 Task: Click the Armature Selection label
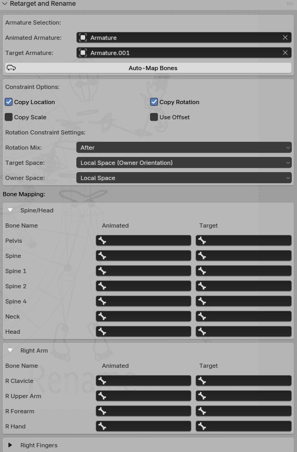[33, 22]
